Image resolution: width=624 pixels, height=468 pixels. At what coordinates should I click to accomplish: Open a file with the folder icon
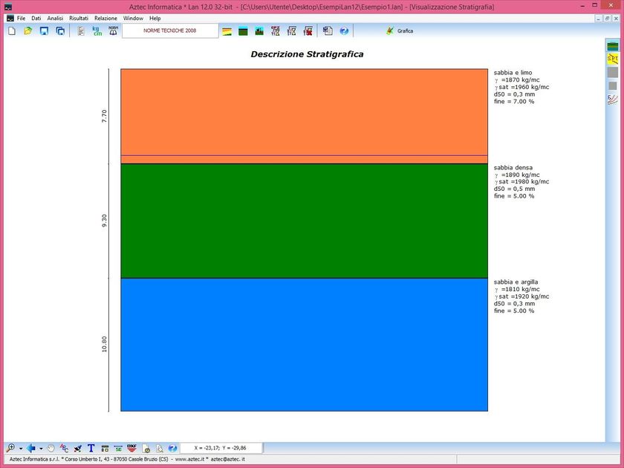pos(28,30)
